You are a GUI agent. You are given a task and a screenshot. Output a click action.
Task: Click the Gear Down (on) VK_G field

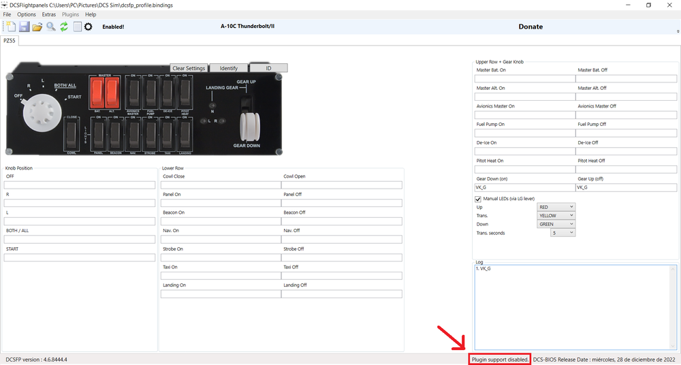(525, 188)
